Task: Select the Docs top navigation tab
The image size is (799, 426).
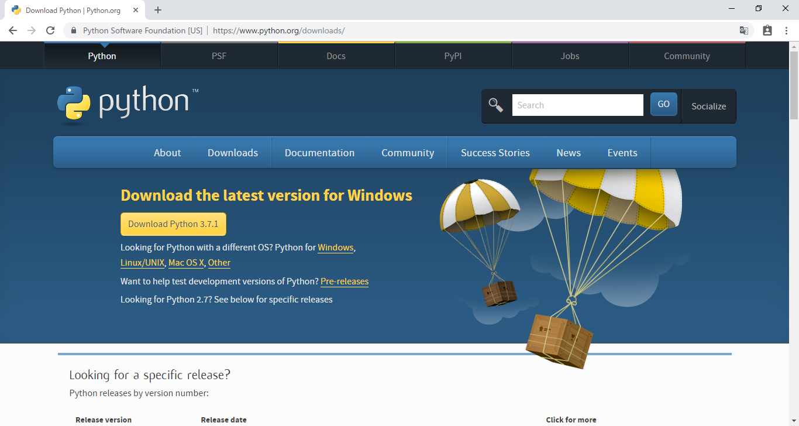Action: coord(336,56)
